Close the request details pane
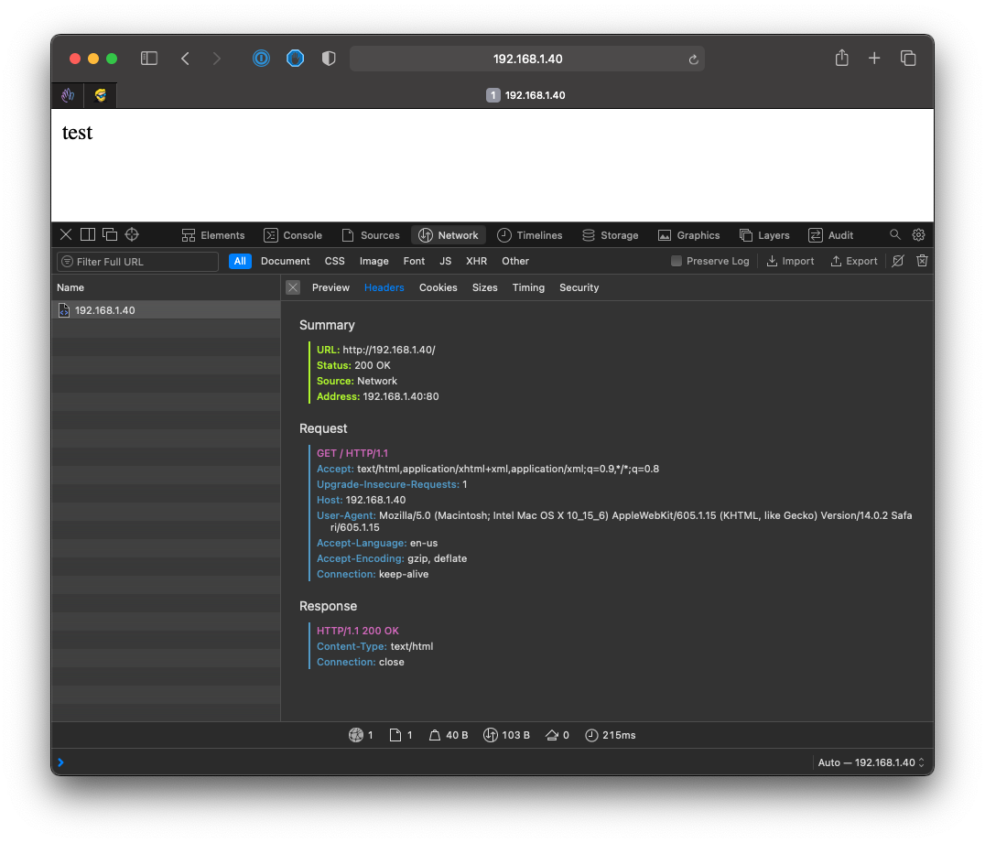 coord(293,287)
